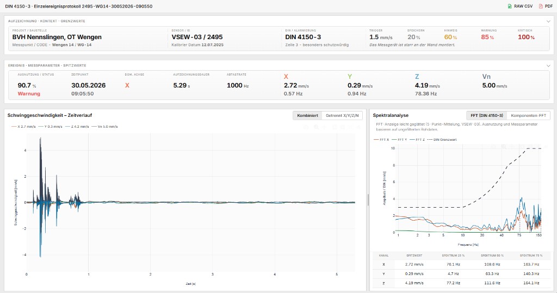Click the Z frequency 78.36 Hz
557x293 pixels.
coord(425,93)
